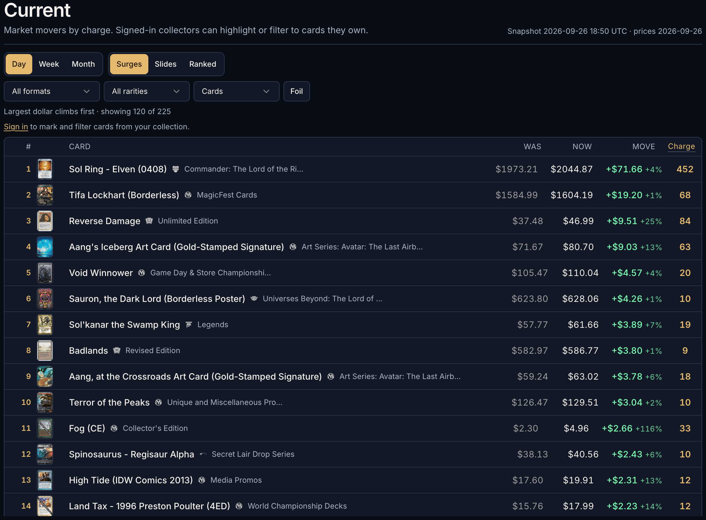Open the Sol'kanar the Swamp King thumbnail
The image size is (706, 520).
[45, 325]
